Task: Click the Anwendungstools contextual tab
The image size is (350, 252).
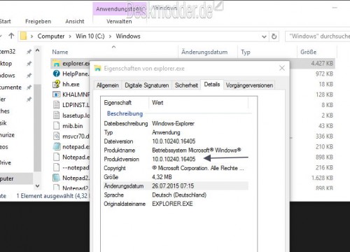Action: pos(120,9)
